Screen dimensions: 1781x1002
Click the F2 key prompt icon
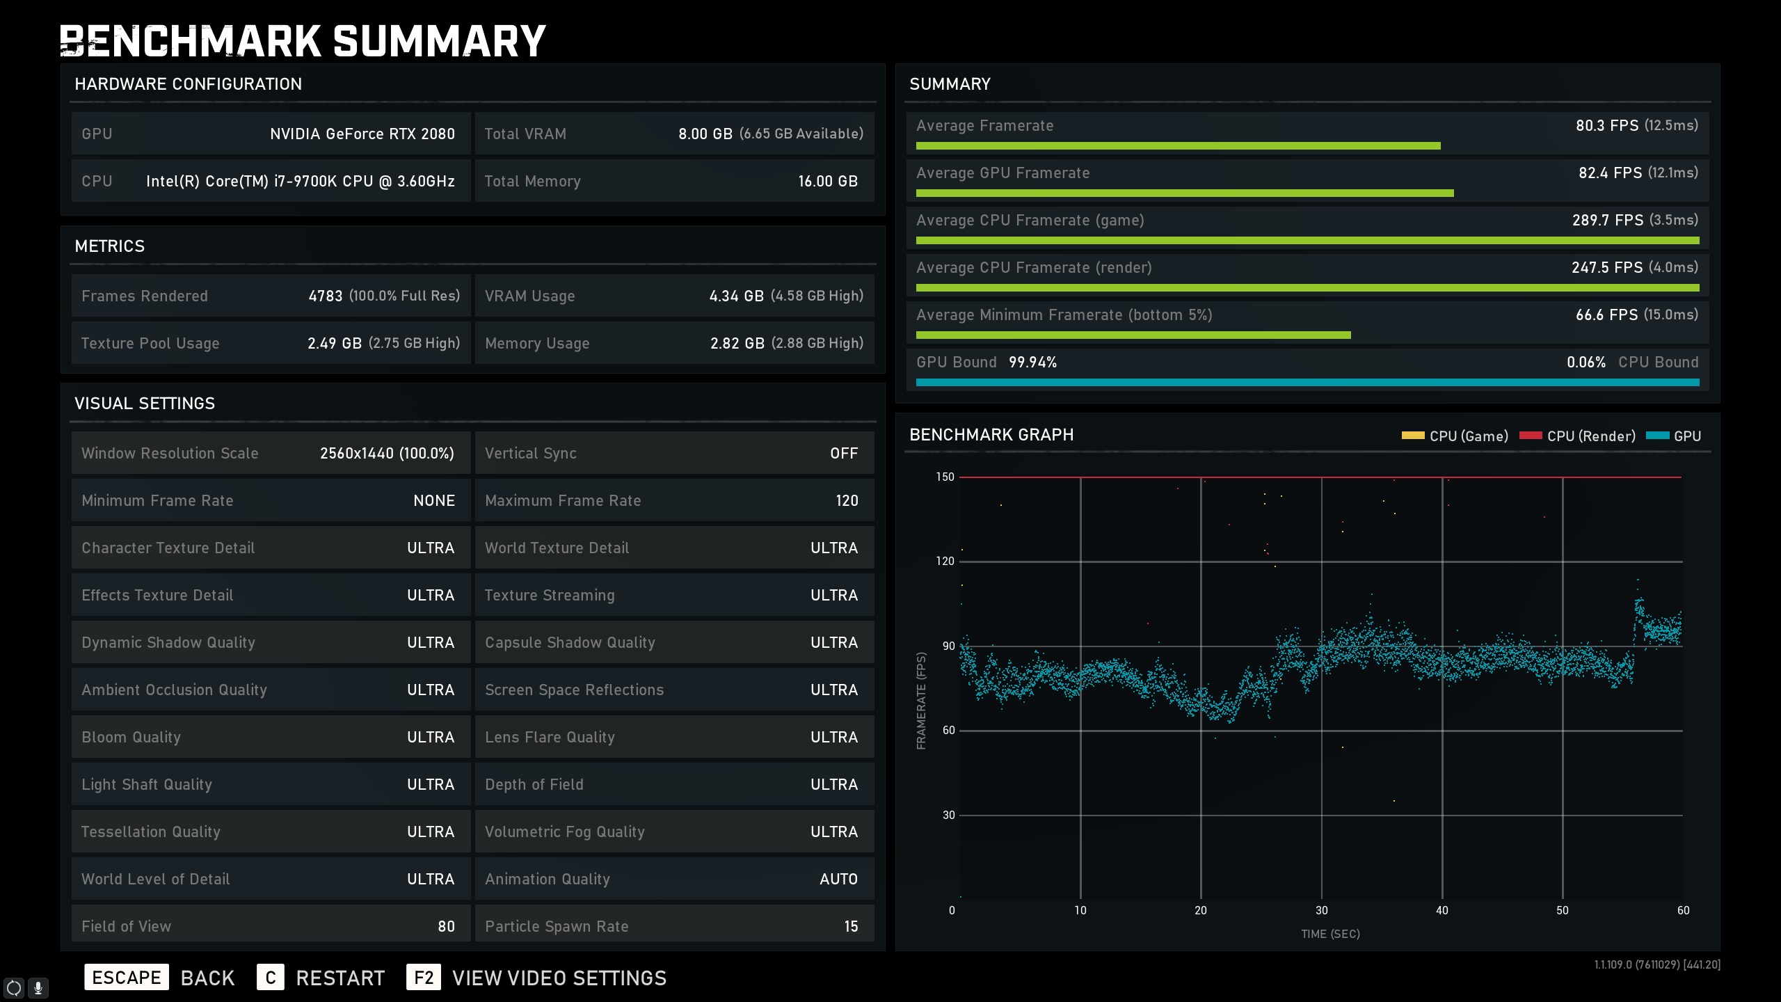pos(424,978)
